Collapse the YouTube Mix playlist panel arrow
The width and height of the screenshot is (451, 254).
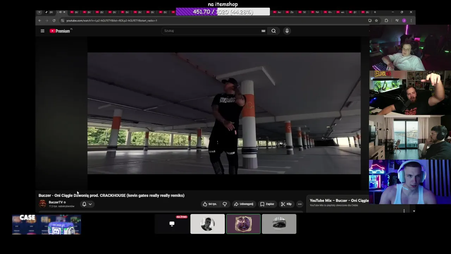[414, 211]
